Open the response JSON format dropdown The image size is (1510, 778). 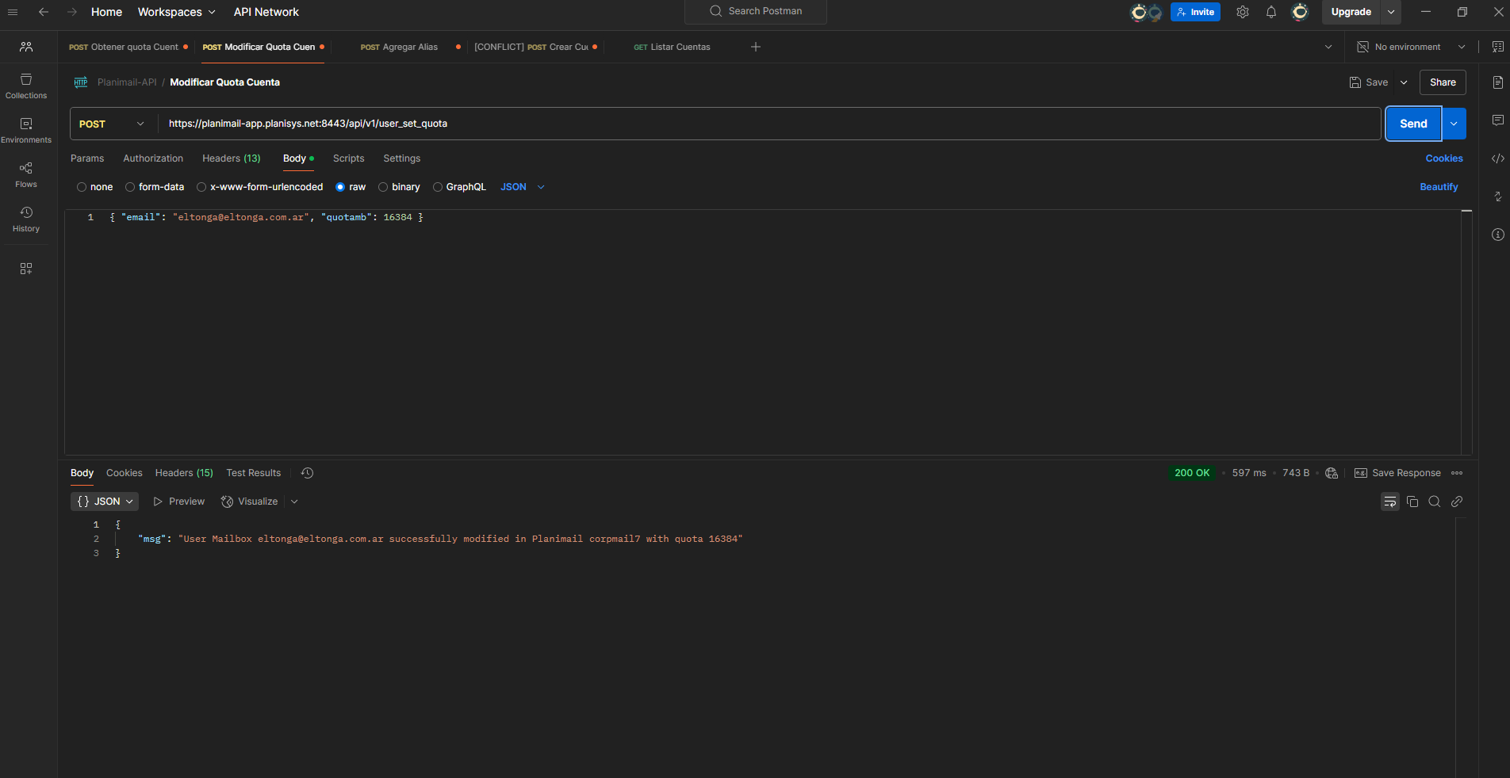105,502
